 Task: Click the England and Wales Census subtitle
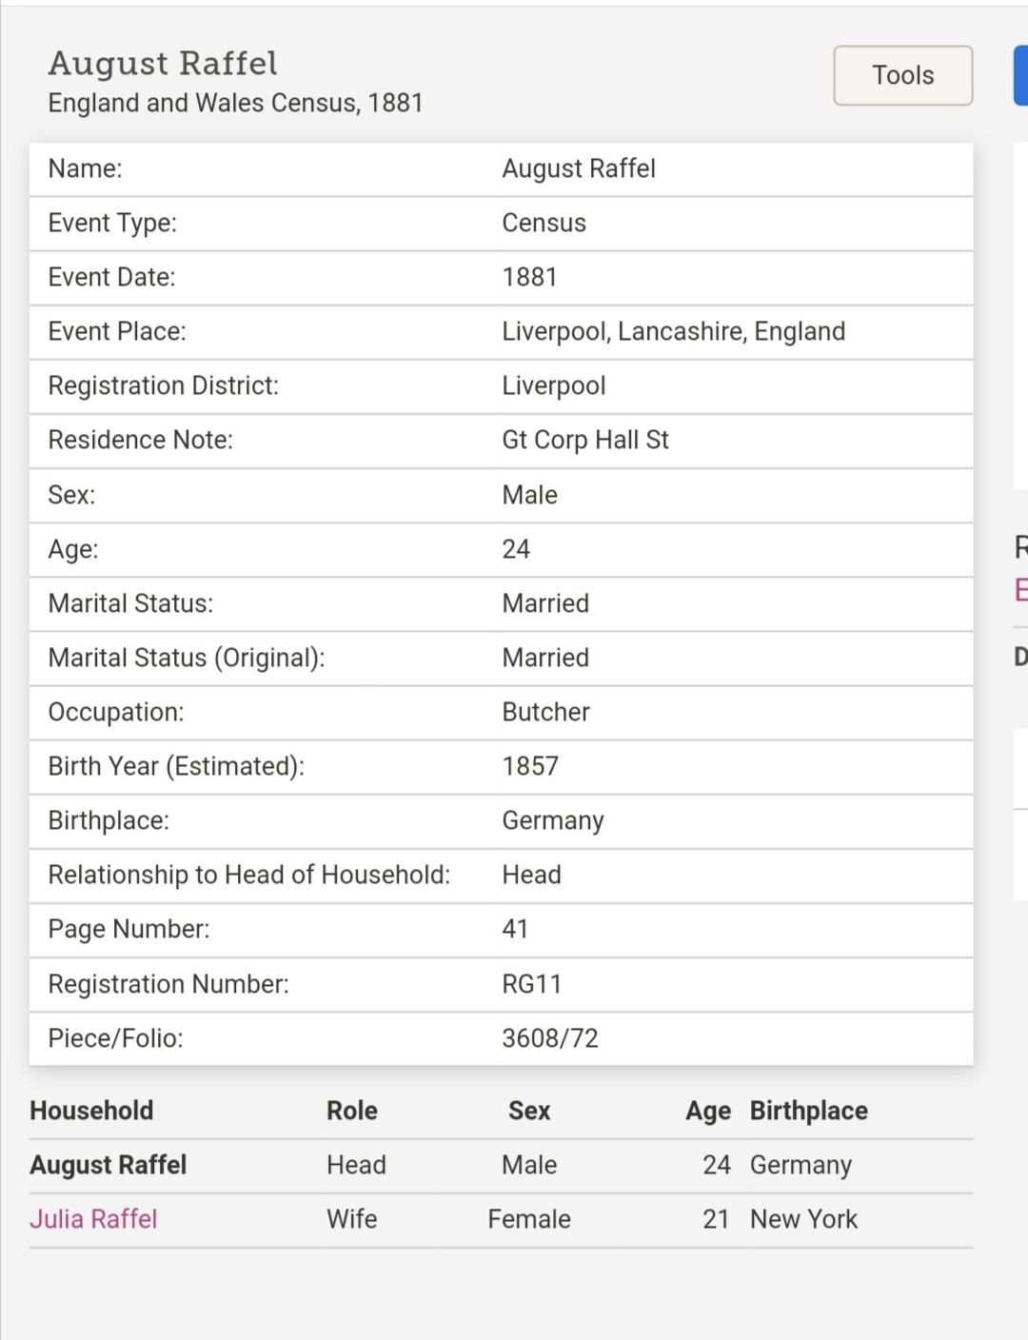pos(235,103)
